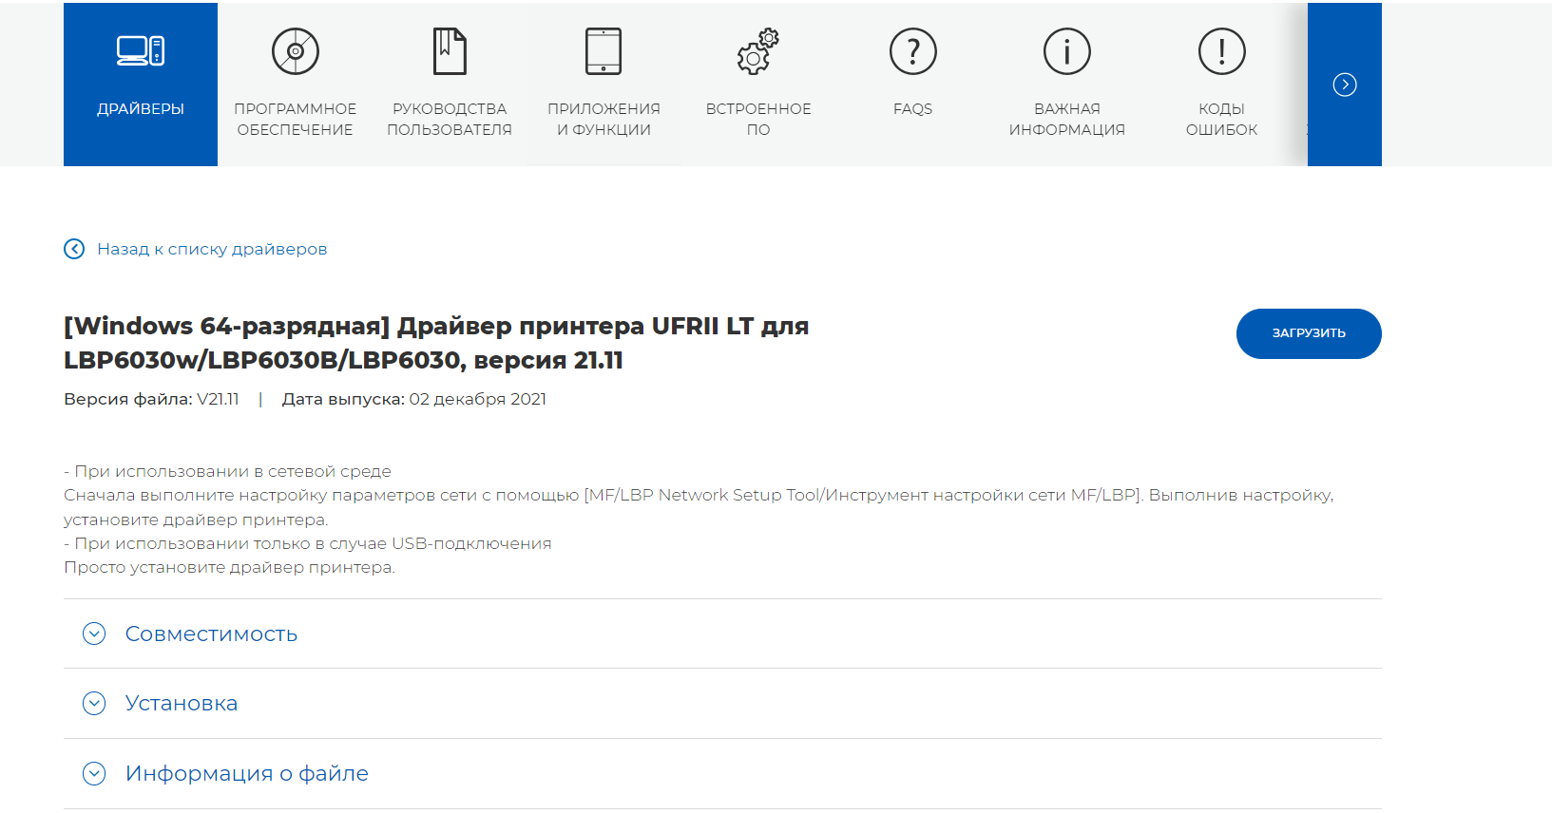Click the Версия файла: V21.11 text
The height and width of the screenshot is (813, 1552).
tap(151, 399)
